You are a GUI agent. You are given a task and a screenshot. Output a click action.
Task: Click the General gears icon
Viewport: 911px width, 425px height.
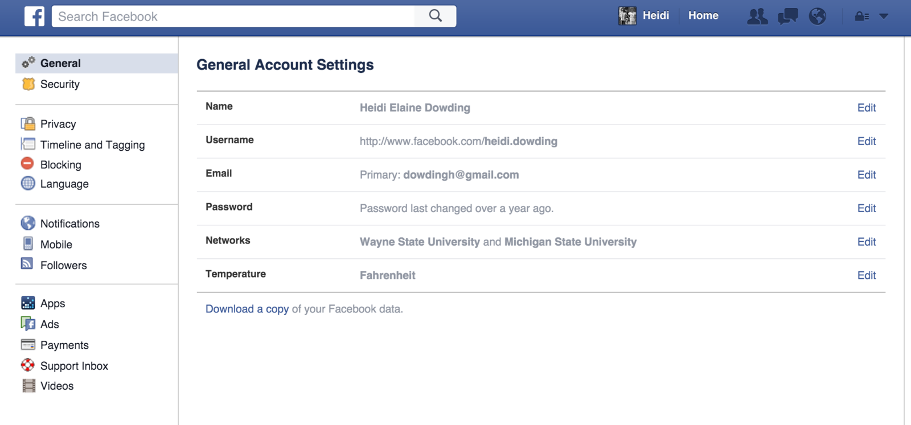click(x=28, y=63)
